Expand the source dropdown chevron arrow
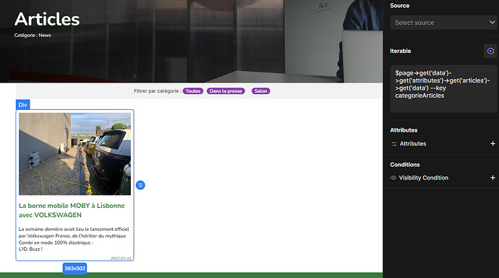The image size is (499, 278). point(492,22)
